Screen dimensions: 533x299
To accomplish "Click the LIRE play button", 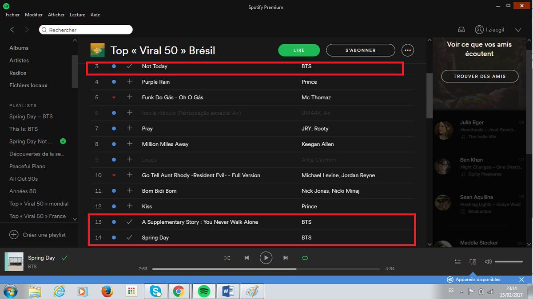I will 299,50.
